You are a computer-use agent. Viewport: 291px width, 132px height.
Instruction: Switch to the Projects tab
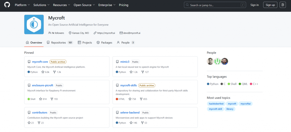[x=85, y=42]
